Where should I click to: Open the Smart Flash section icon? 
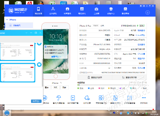pos(82,9)
